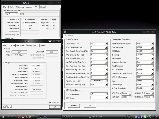
Task: Click the Set button in A64 Tweaker
Action: [x=90, y=105]
